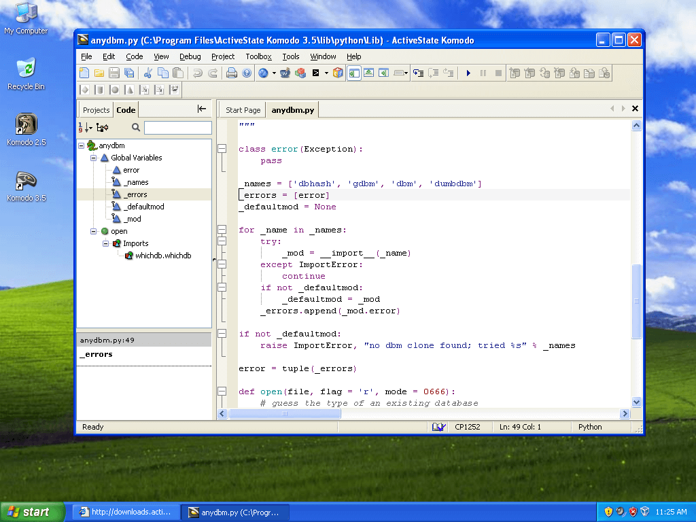Click the Undo arrow icon
The image size is (696, 522).
tap(198, 73)
